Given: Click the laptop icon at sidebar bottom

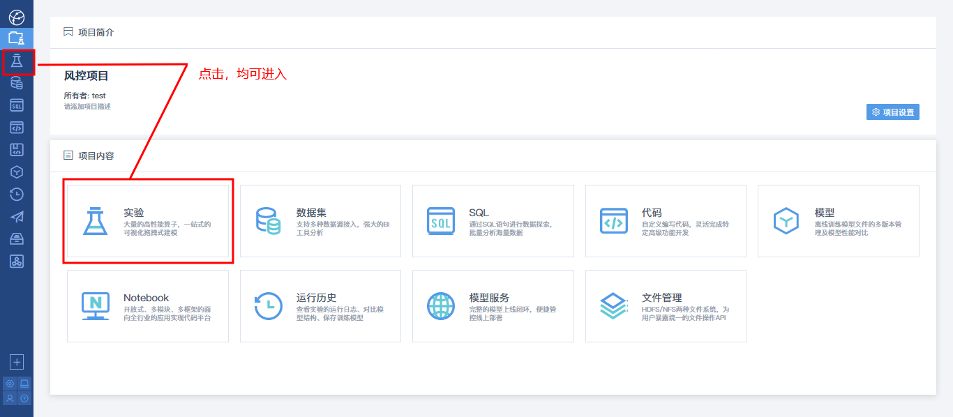Looking at the screenshot, I should click(x=24, y=384).
